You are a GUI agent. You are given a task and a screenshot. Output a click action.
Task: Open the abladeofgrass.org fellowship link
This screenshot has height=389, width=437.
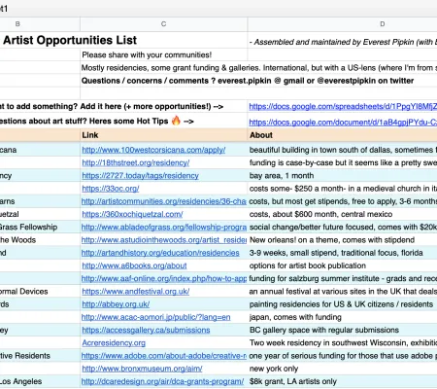pos(164,227)
